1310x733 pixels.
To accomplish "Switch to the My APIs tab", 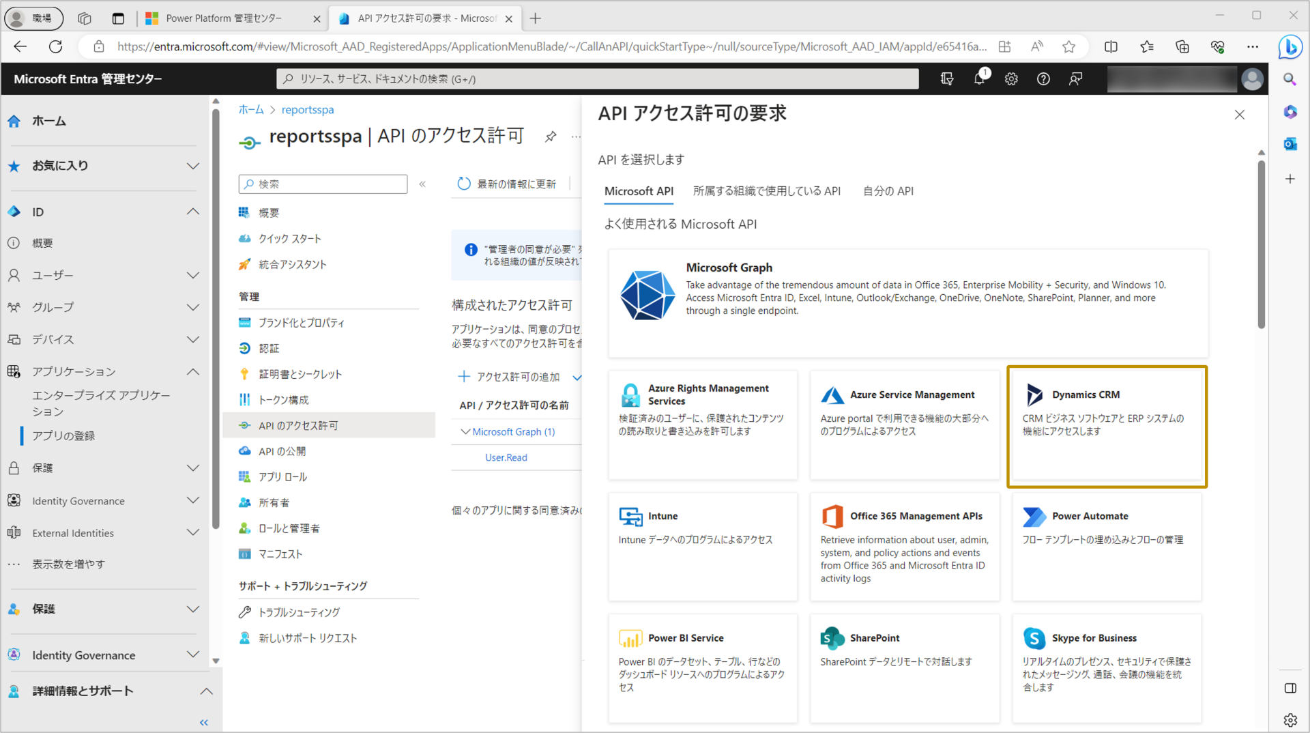I will coord(888,191).
